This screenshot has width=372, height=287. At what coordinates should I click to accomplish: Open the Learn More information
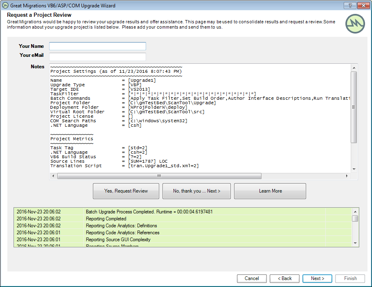[270, 191]
